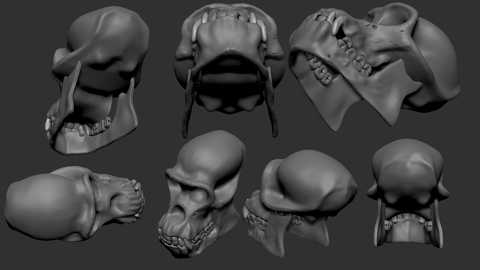
Task: Select the top-down skull render with elongated cranium
Action: pyautogui.click(x=75, y=204)
